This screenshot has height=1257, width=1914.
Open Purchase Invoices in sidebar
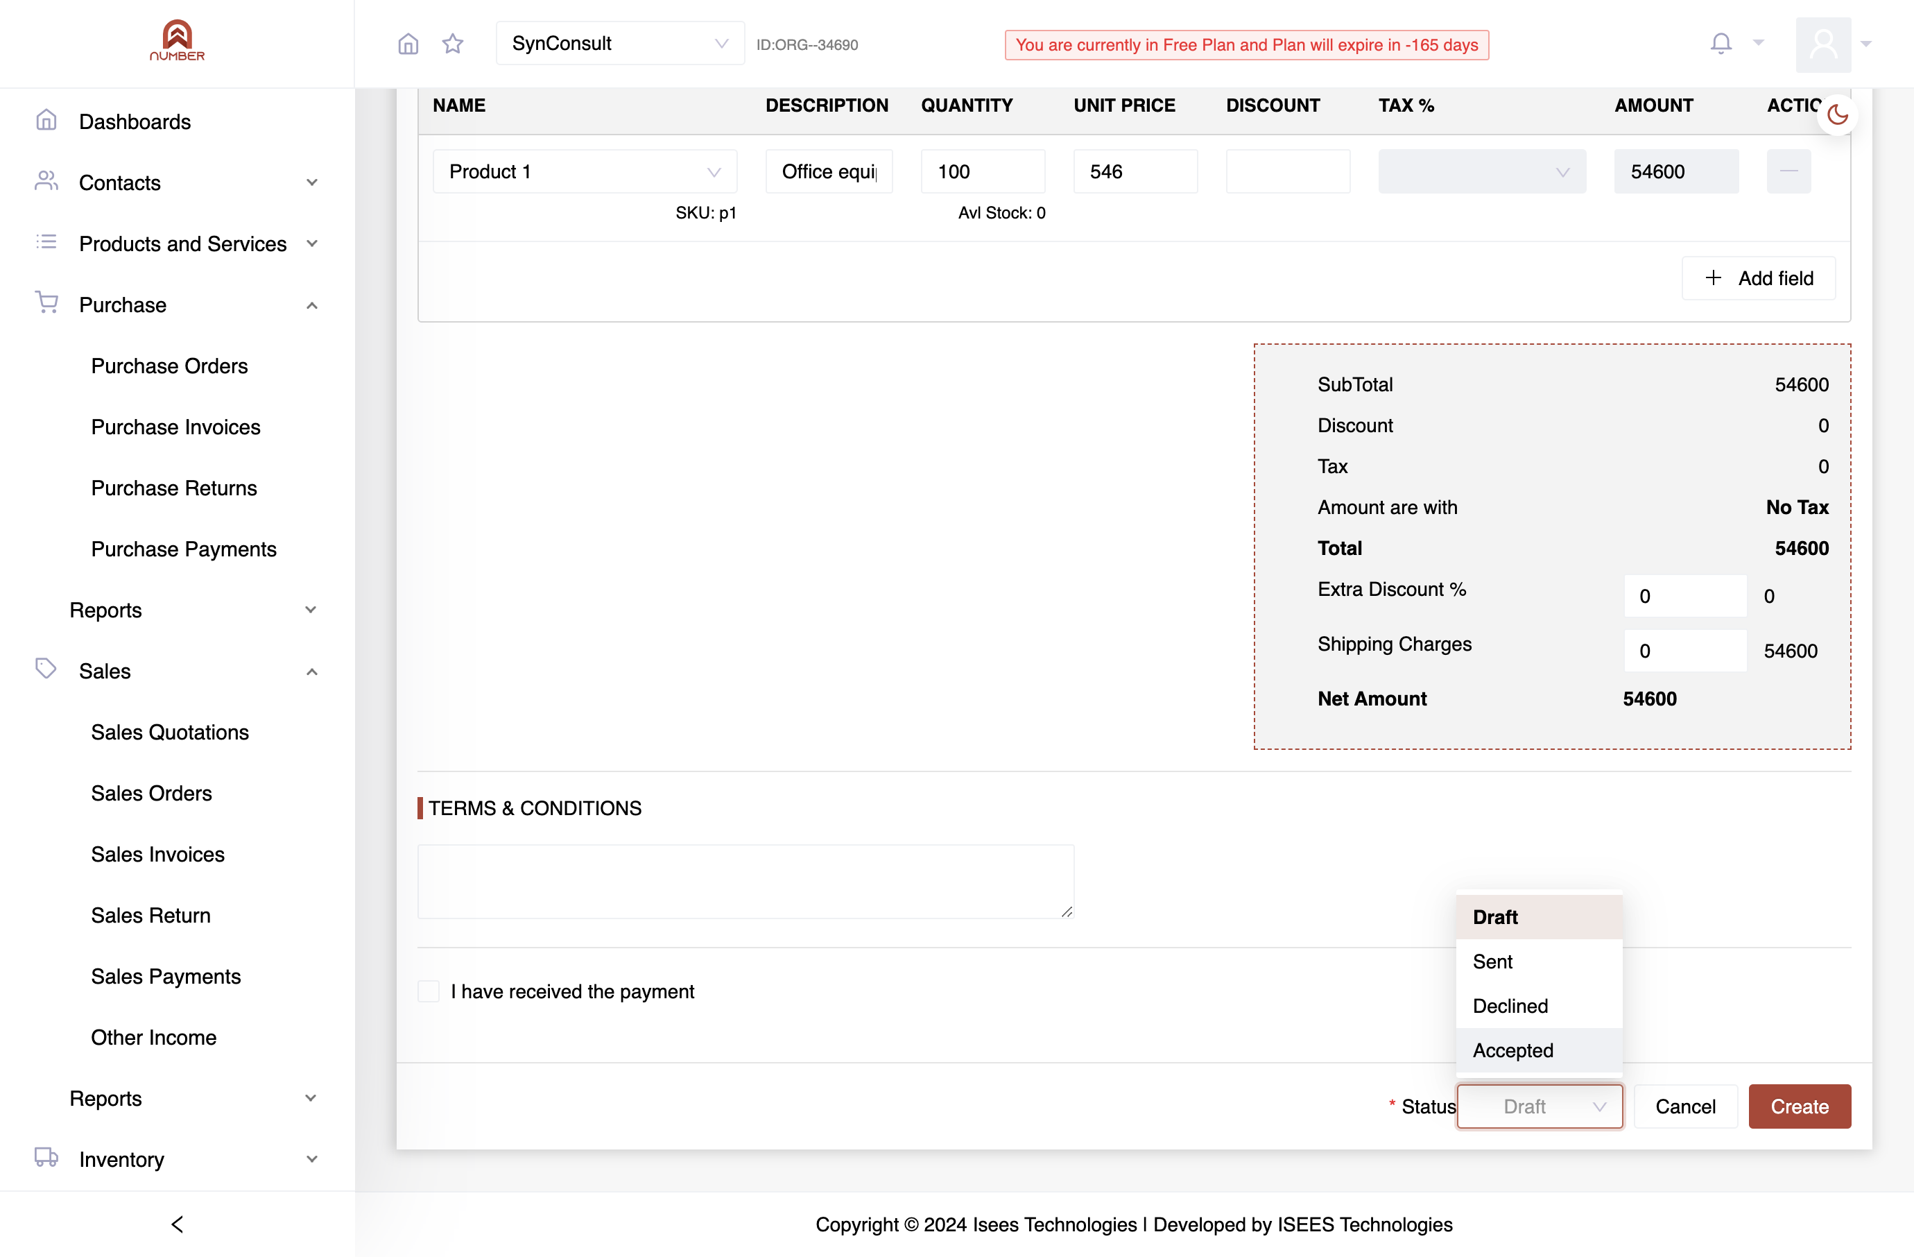175,427
